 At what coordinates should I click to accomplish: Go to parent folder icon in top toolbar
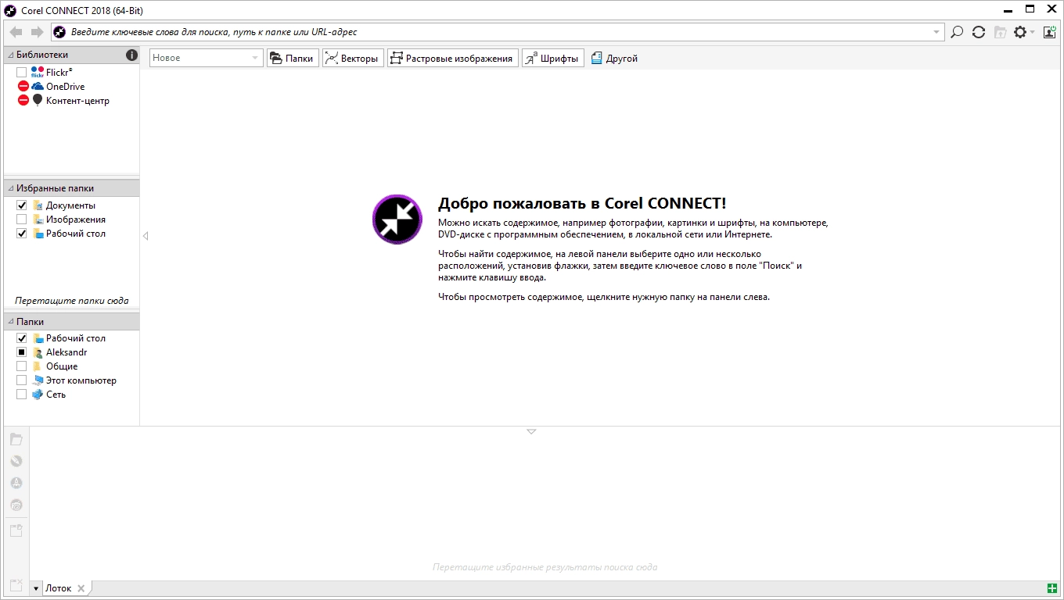coord(1000,32)
